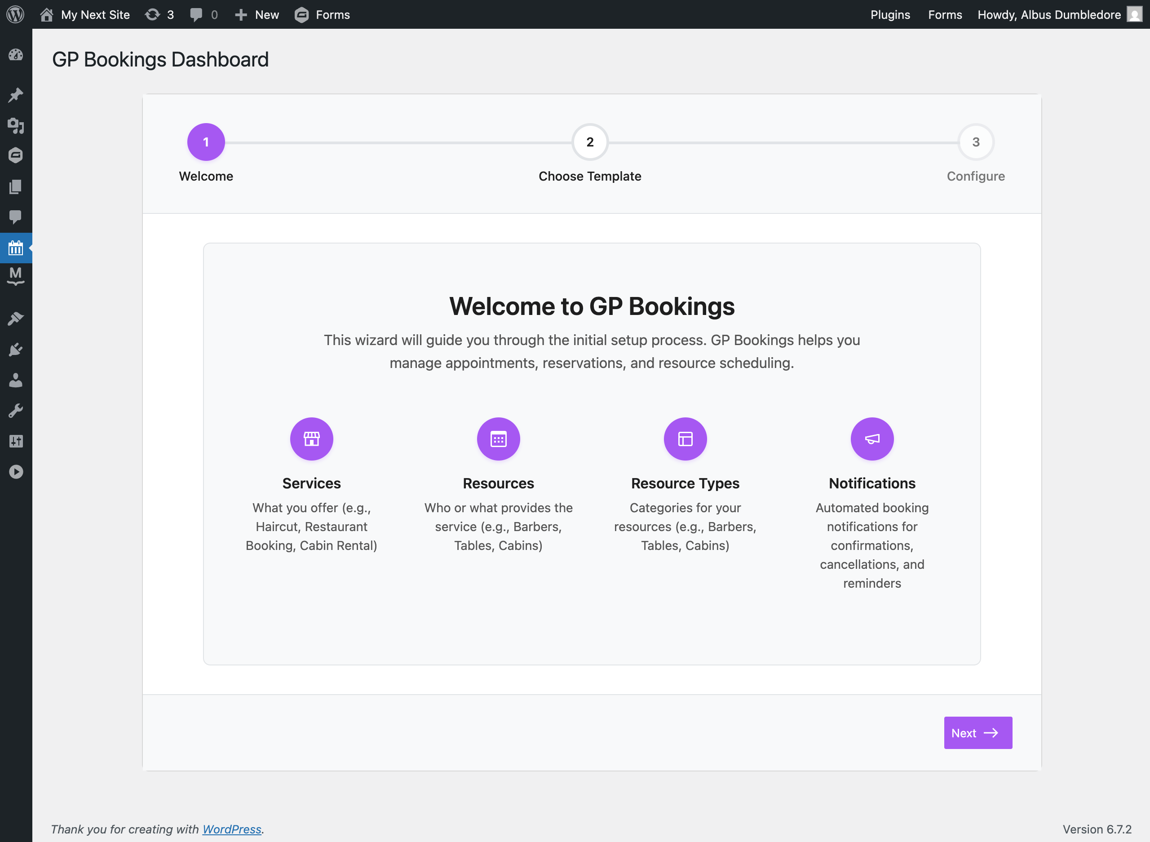This screenshot has height=842, width=1150.
Task: Click the Notifications heading
Action: [x=872, y=483]
